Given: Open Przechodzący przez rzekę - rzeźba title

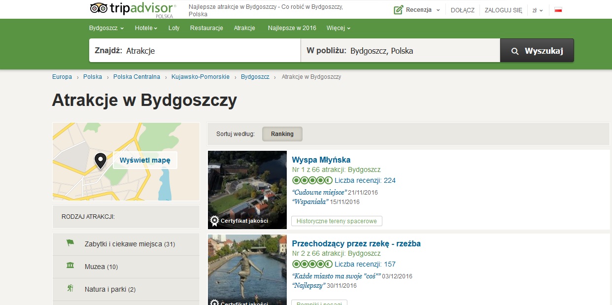Looking at the screenshot, I should (x=356, y=243).
